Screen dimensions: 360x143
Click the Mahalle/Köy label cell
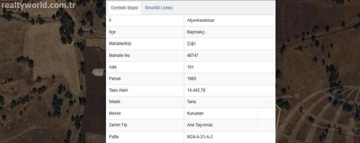coord(145,44)
